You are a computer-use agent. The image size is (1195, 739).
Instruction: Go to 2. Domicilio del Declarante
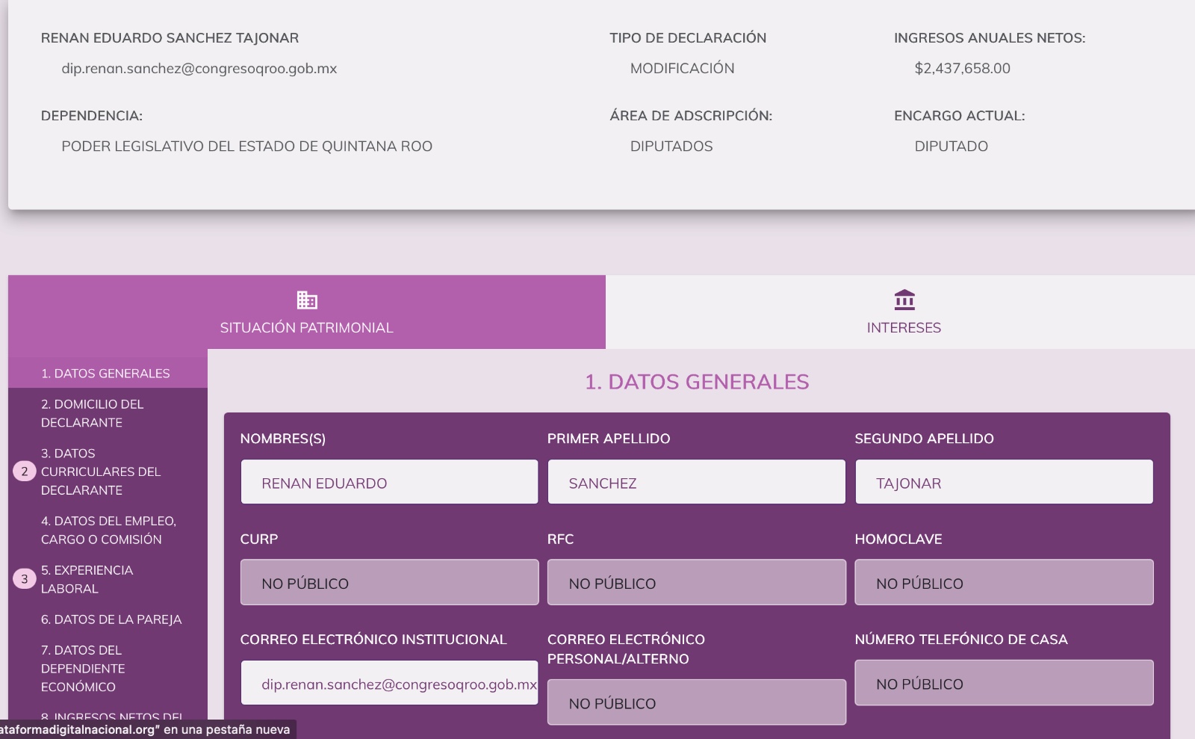[x=92, y=413]
